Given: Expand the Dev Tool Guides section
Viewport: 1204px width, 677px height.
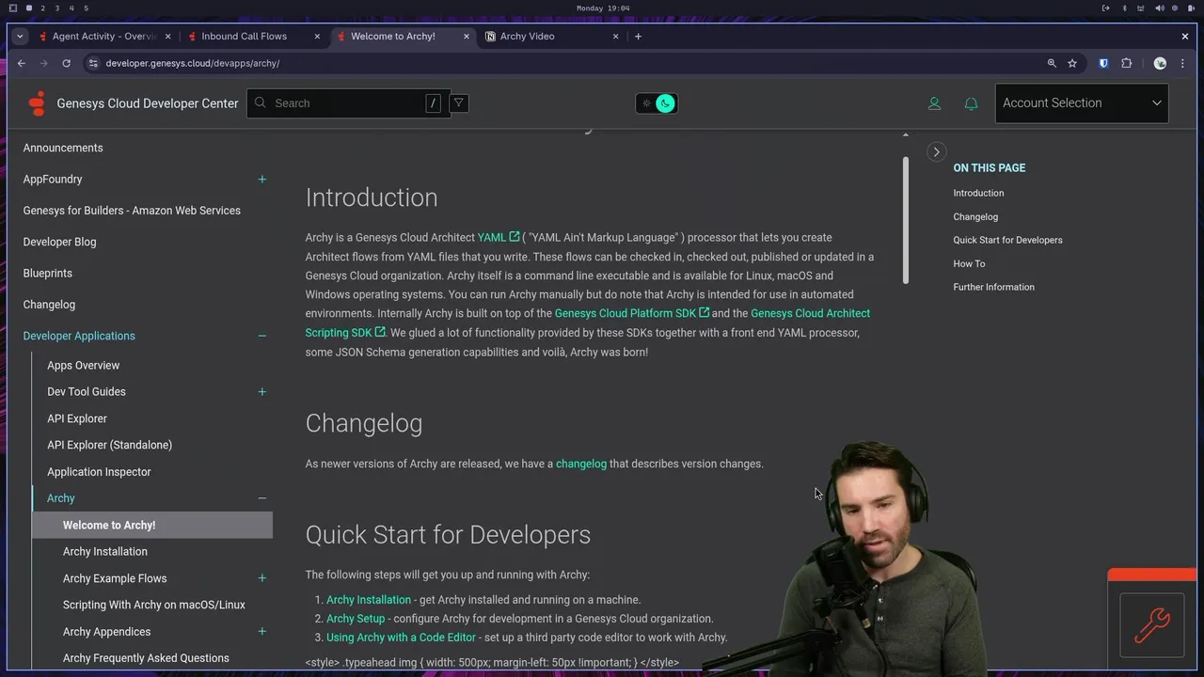Looking at the screenshot, I should (x=261, y=391).
